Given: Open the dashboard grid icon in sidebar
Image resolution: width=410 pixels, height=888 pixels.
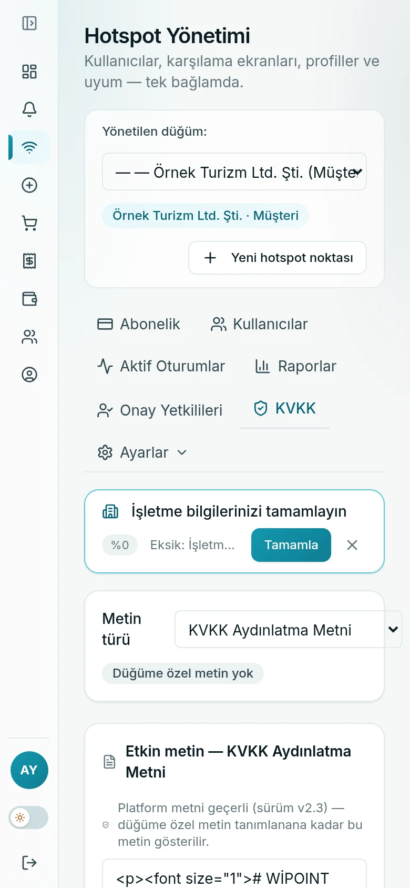Looking at the screenshot, I should 29,72.
